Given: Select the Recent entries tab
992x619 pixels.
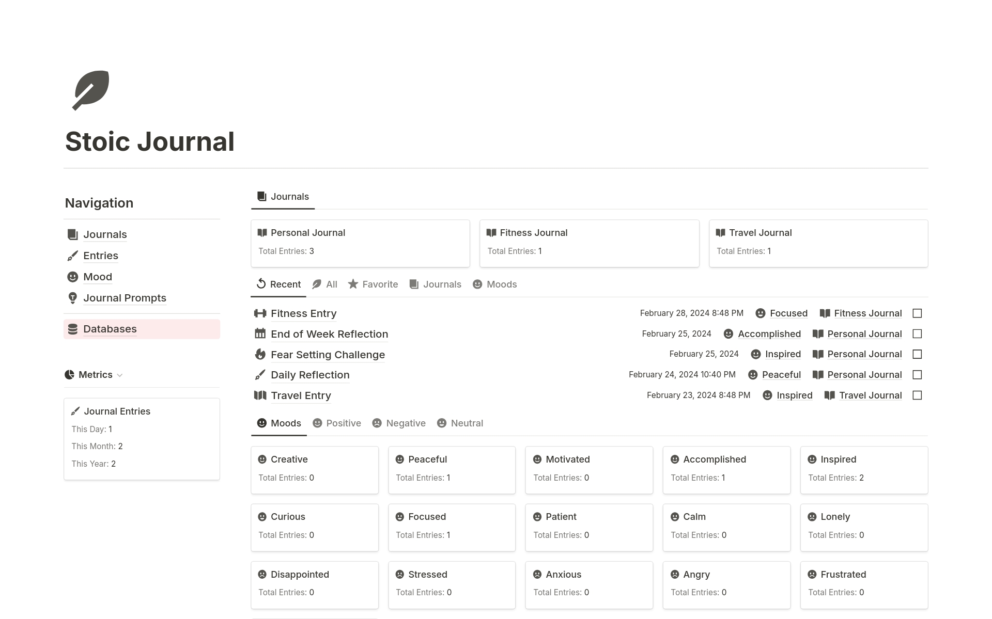Looking at the screenshot, I should (285, 284).
